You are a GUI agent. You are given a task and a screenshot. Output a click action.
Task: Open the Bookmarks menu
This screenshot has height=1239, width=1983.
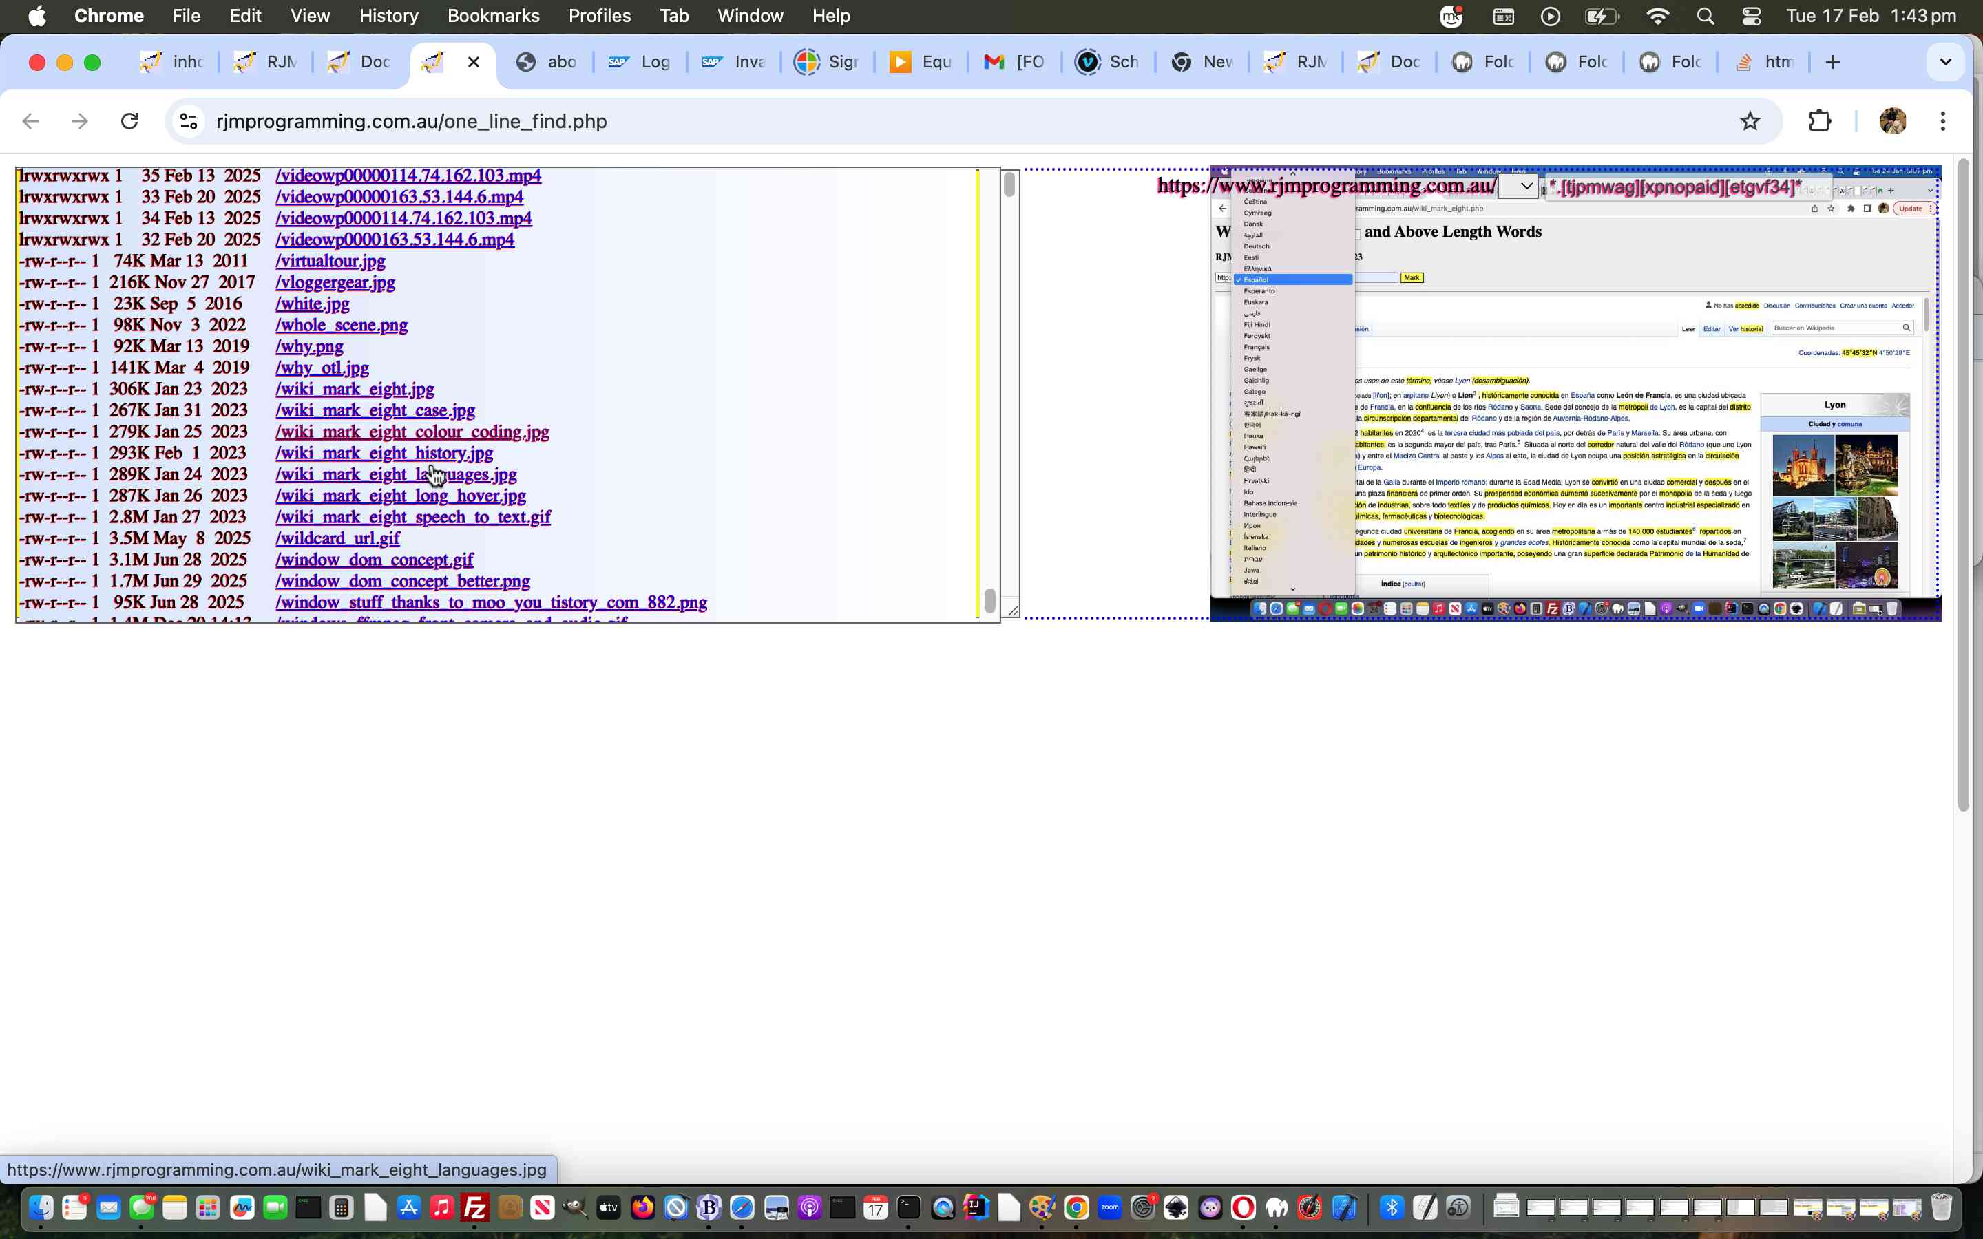click(492, 17)
